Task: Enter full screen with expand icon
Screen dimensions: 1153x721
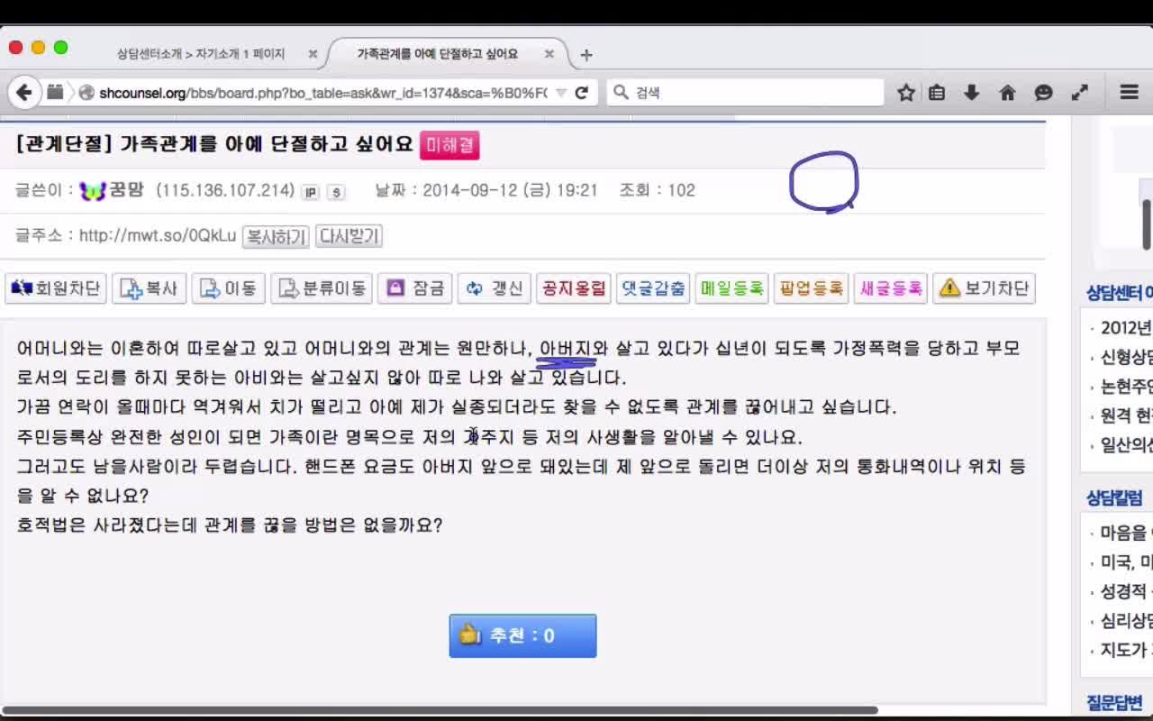Action: pyautogui.click(x=1079, y=92)
